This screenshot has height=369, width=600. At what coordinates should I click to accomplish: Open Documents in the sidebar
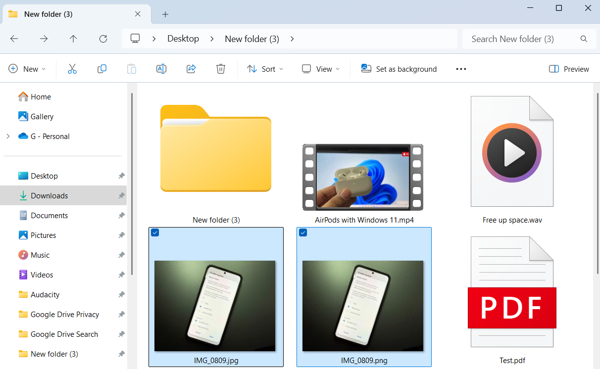click(x=43, y=215)
